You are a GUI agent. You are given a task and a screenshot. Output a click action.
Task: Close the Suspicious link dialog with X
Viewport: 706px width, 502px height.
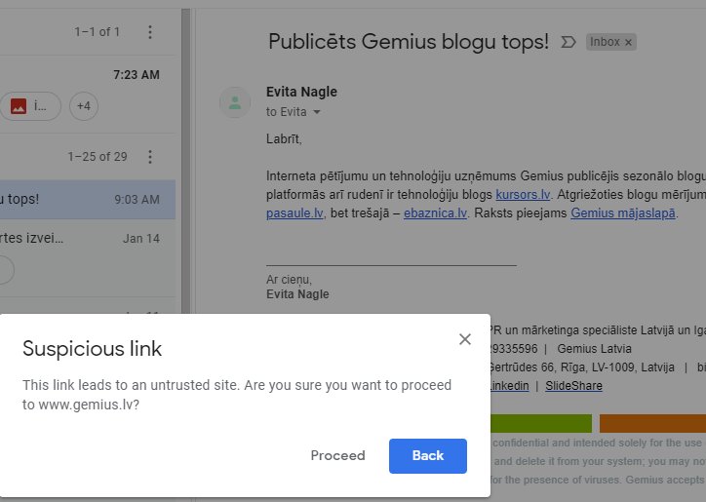(465, 339)
